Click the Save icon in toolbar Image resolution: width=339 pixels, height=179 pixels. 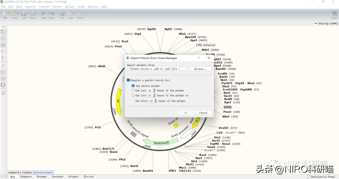pos(24,14)
